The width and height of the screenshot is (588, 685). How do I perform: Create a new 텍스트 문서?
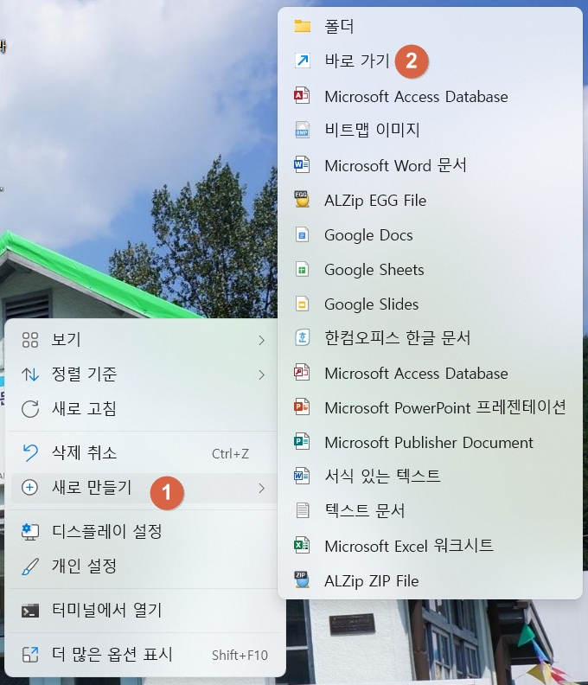(x=430, y=509)
